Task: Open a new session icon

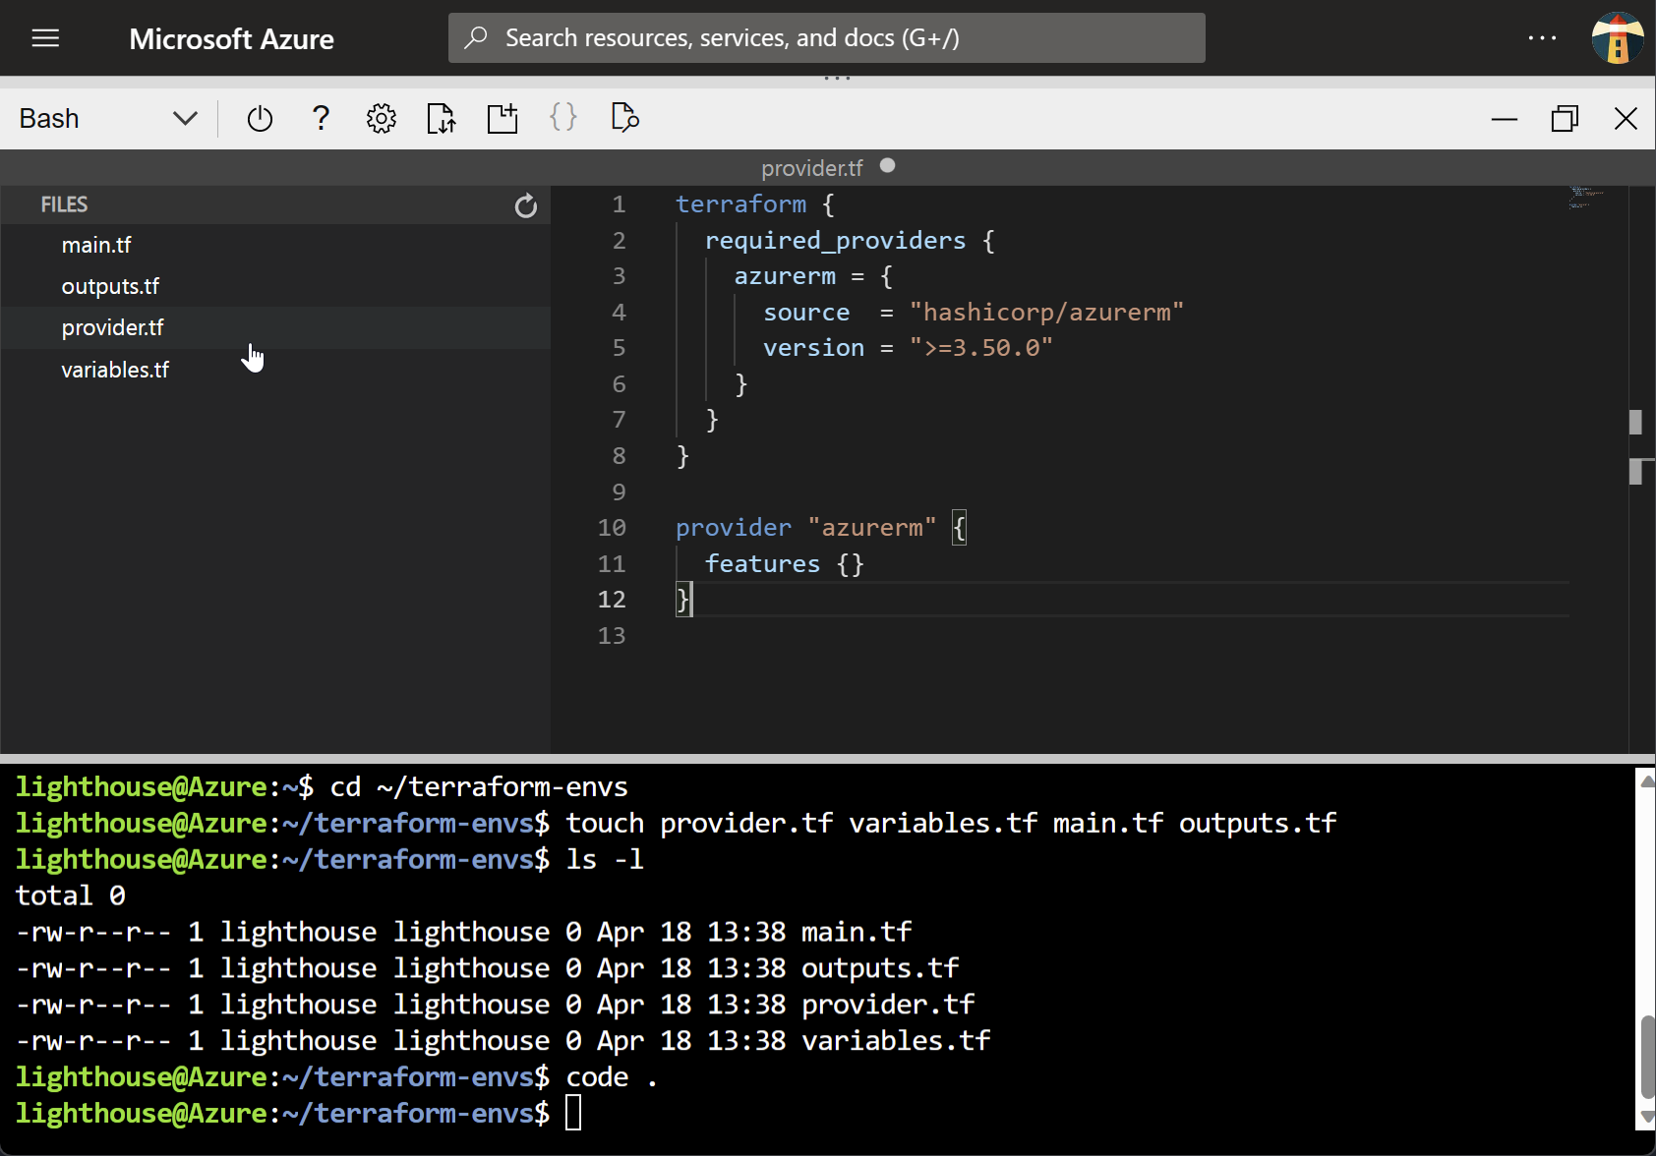Action: 503,119
